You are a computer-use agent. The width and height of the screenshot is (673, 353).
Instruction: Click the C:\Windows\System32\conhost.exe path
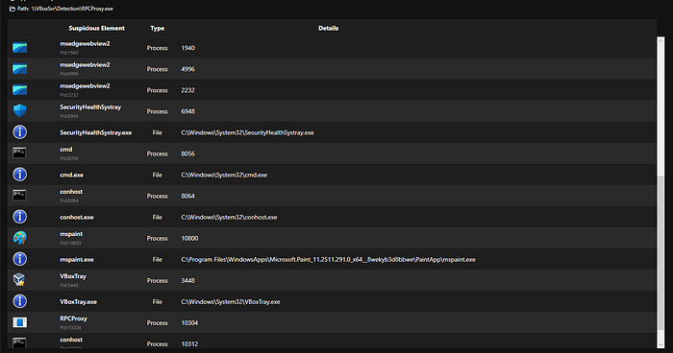coord(229,217)
